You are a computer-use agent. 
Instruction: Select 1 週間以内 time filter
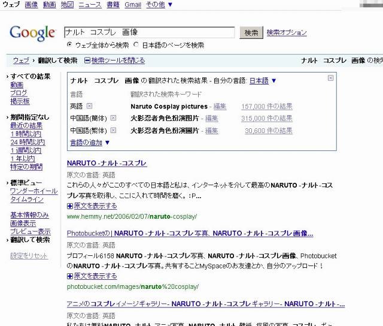[x=26, y=150]
